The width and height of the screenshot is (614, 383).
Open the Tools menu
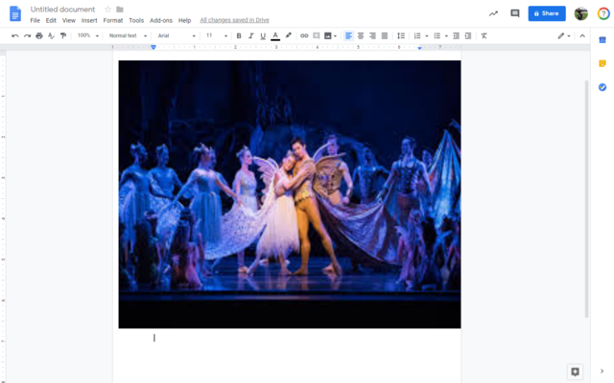click(136, 20)
